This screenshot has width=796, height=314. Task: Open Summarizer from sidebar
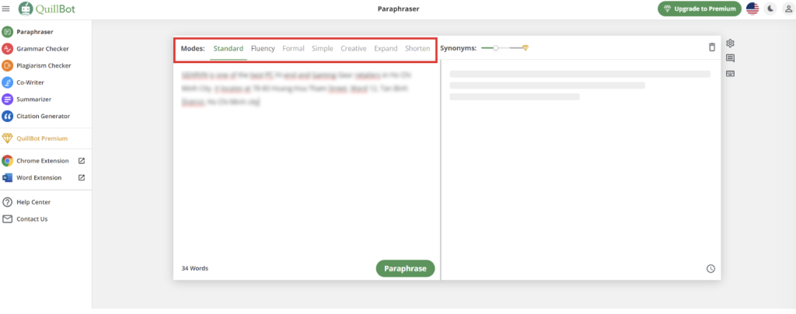coord(33,99)
